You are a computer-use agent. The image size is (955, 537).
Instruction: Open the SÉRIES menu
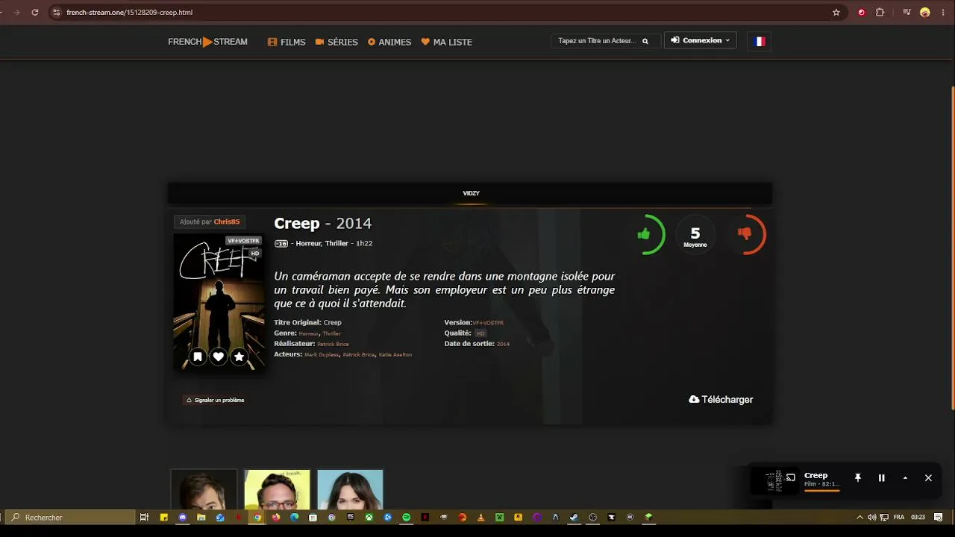(x=336, y=42)
